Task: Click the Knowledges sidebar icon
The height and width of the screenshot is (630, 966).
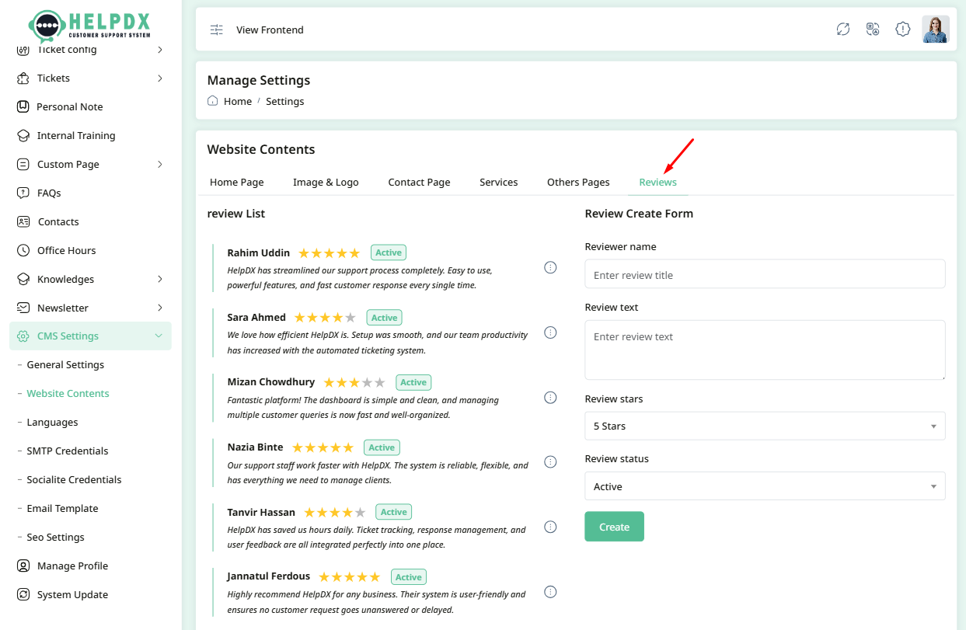Action: [x=23, y=279]
